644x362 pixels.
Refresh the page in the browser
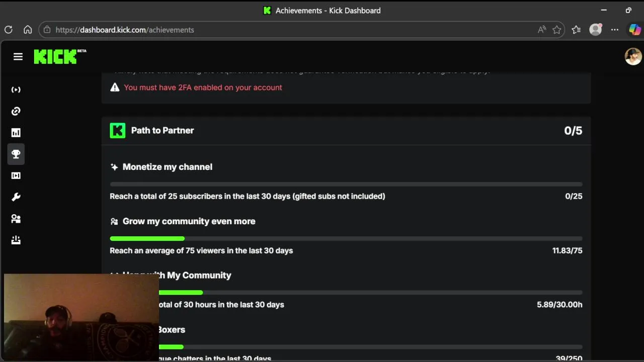pos(9,30)
